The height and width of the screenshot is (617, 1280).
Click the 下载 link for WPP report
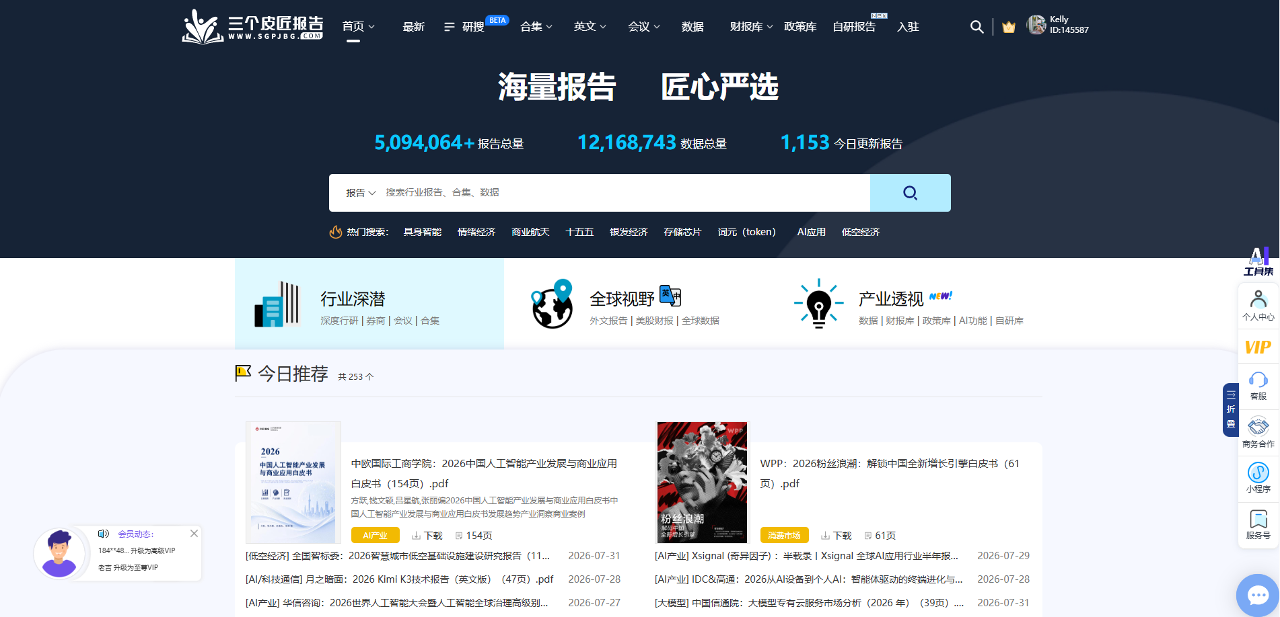point(837,536)
